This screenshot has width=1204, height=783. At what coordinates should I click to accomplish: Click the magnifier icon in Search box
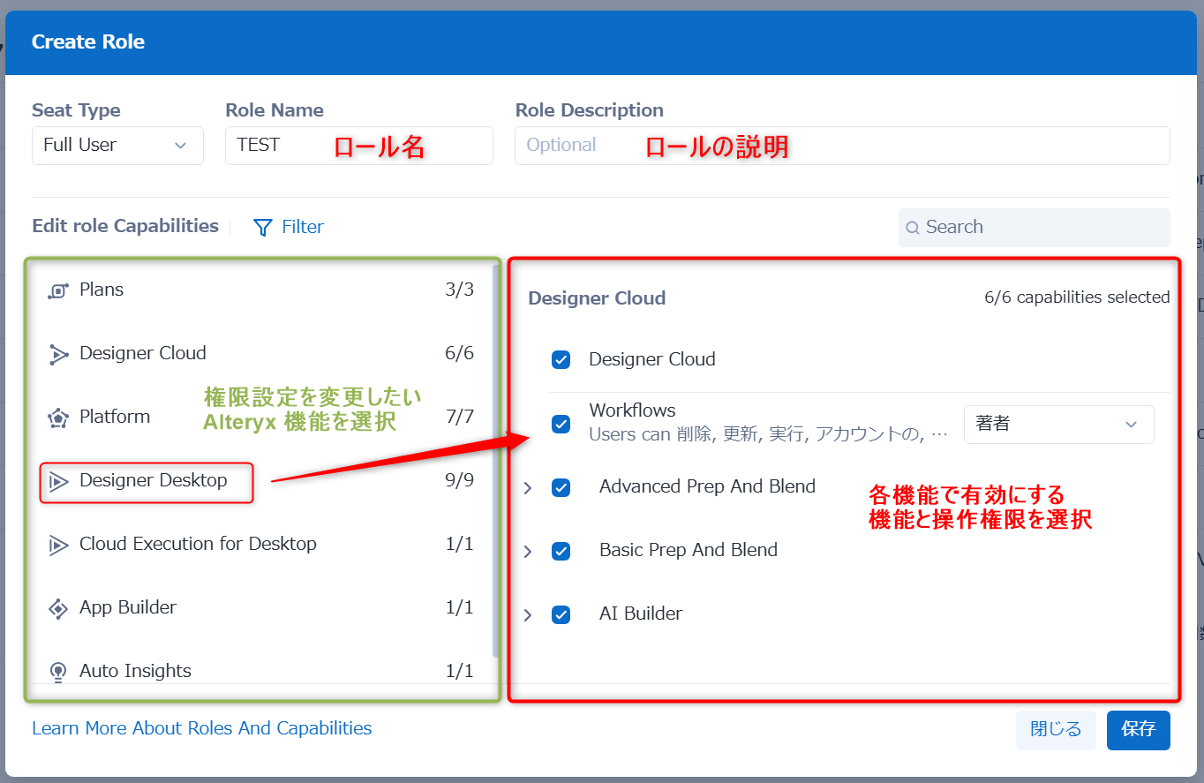[913, 228]
